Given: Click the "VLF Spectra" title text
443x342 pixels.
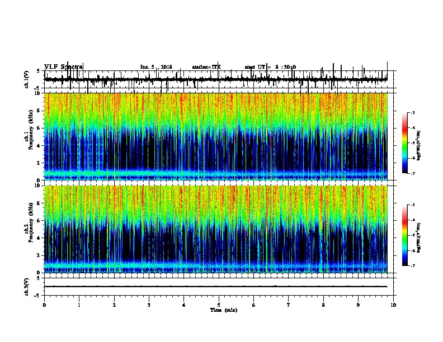Looking at the screenshot, I should click(x=64, y=67).
